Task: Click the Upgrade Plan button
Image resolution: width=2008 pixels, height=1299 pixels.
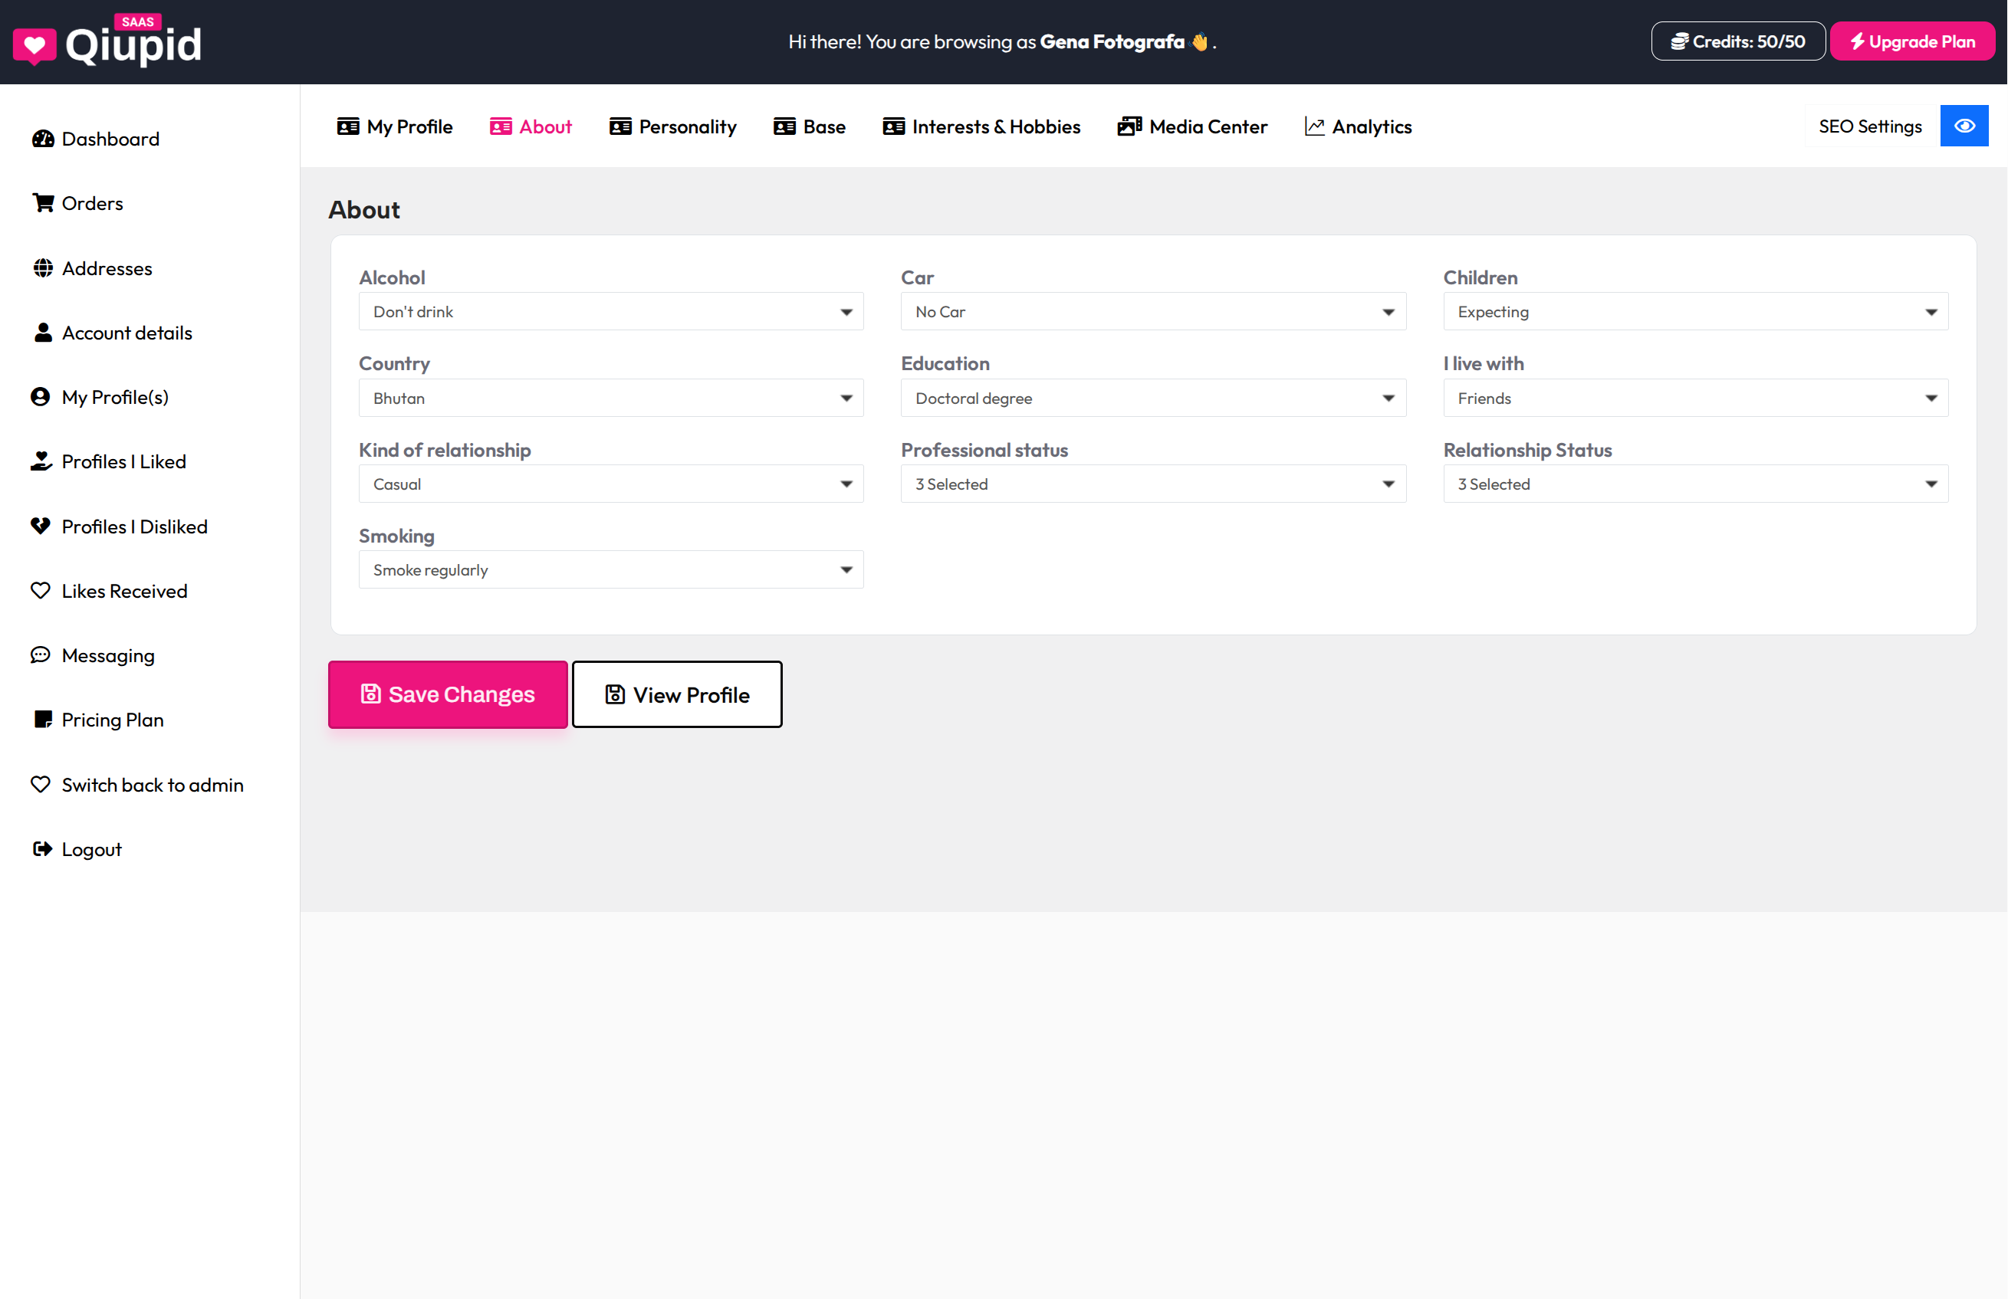Action: (x=1912, y=41)
